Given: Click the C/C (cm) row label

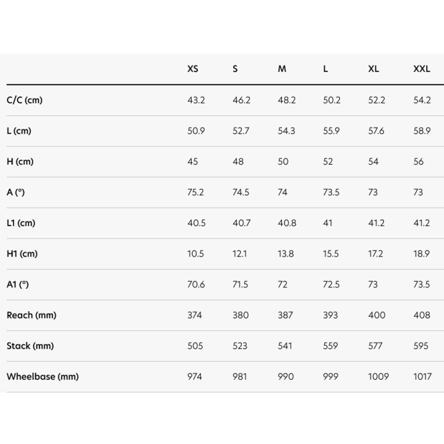Looking at the screenshot, I should point(24,100).
